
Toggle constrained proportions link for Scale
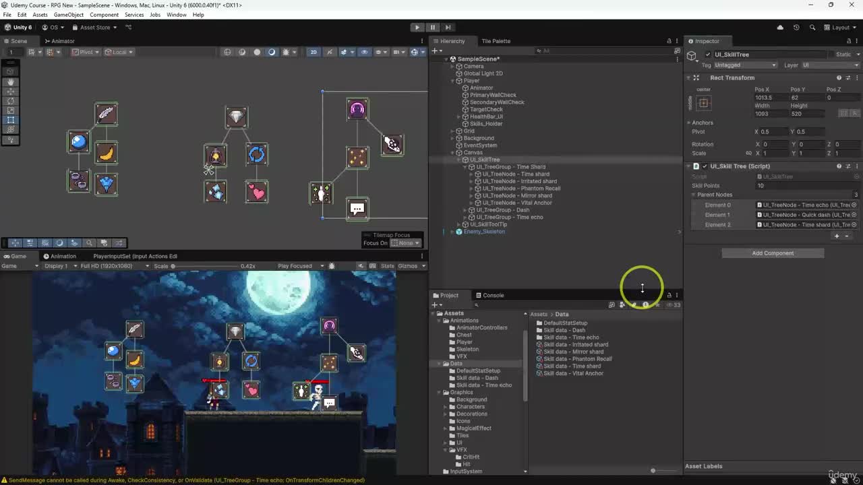[x=748, y=153]
